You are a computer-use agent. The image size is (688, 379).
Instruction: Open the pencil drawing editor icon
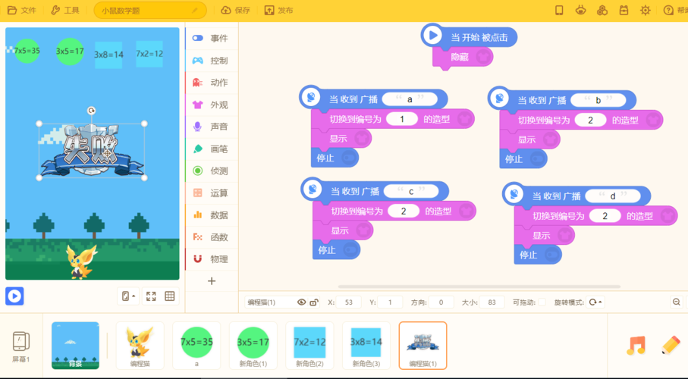pos(671,345)
